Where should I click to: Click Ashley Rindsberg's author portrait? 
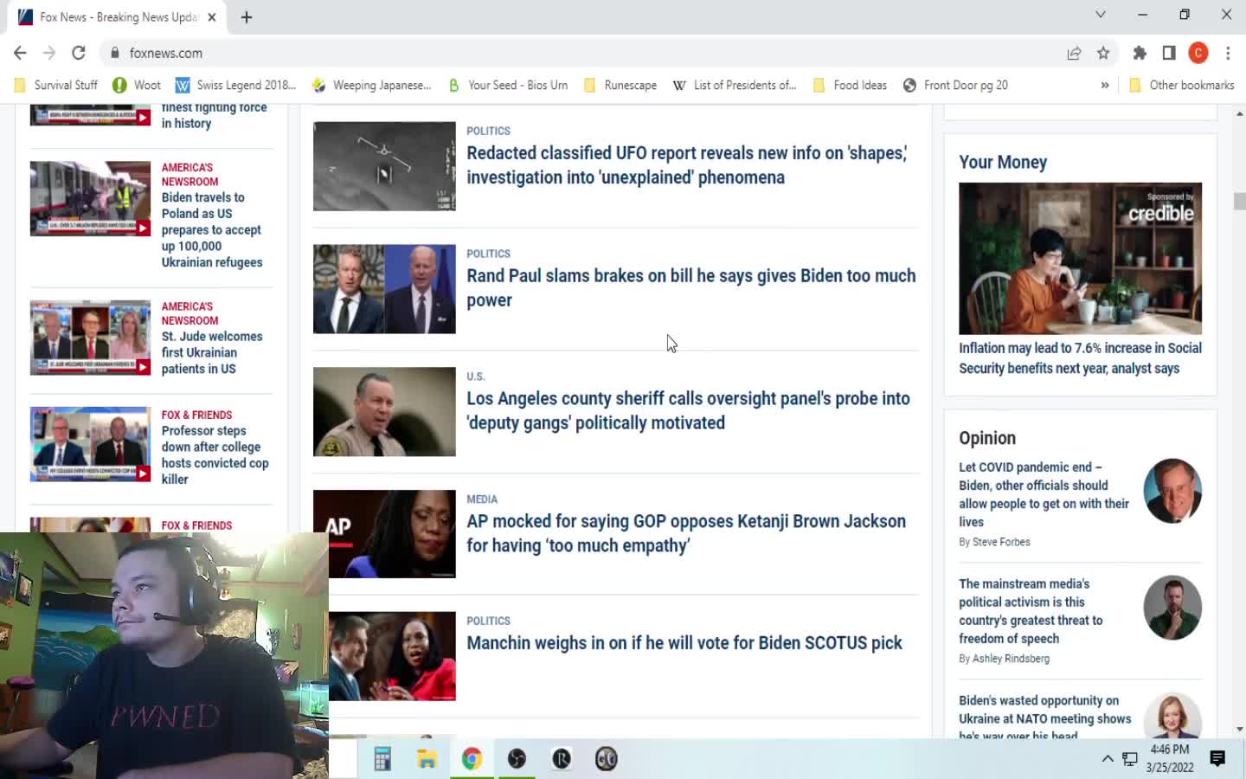coord(1172,608)
